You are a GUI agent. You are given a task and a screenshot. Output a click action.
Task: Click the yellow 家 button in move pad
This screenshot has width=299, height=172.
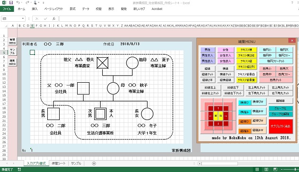pos(216,116)
